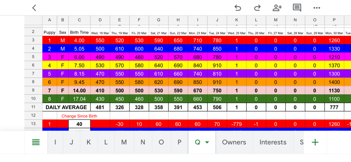Click the yellow cell with 7.50
351x162 pixels.
[x=80, y=65]
